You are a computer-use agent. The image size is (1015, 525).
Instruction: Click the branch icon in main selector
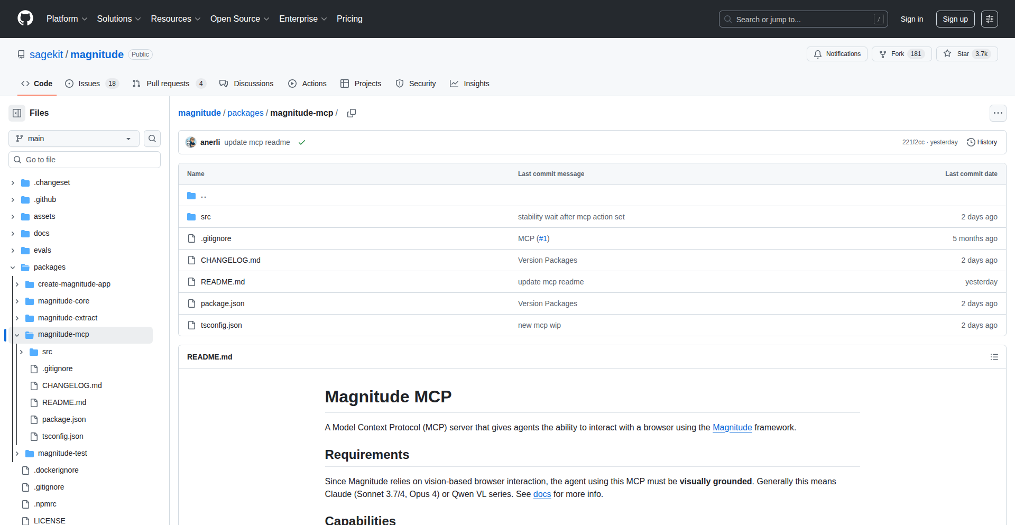click(20, 139)
